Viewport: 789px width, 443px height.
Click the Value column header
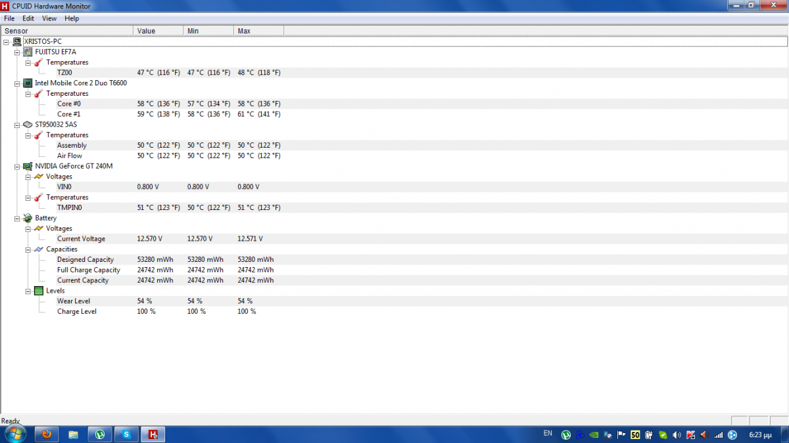(158, 31)
